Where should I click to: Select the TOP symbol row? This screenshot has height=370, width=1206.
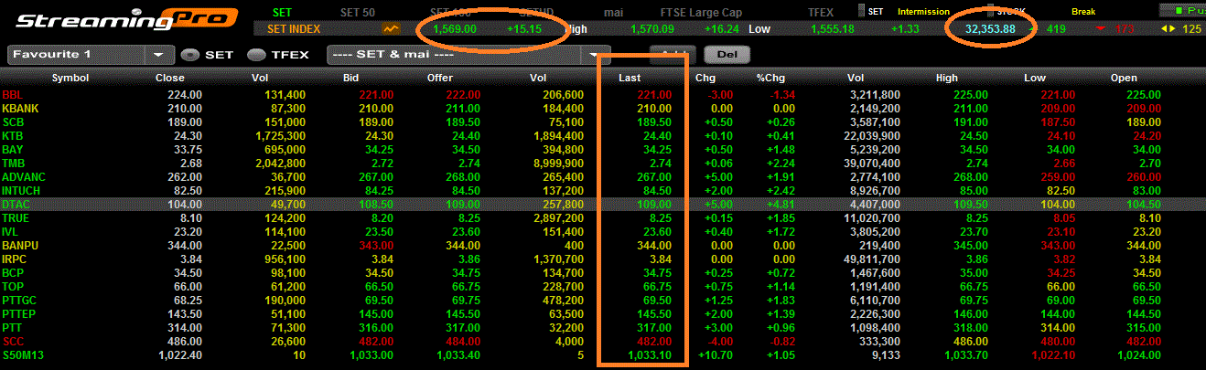point(603,287)
